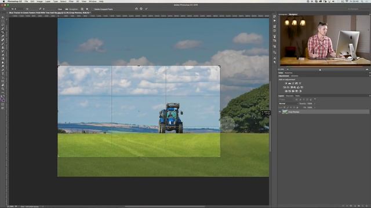This screenshot has width=371, height=208.
Task: Toggle type layer filter
Action: [304, 99]
